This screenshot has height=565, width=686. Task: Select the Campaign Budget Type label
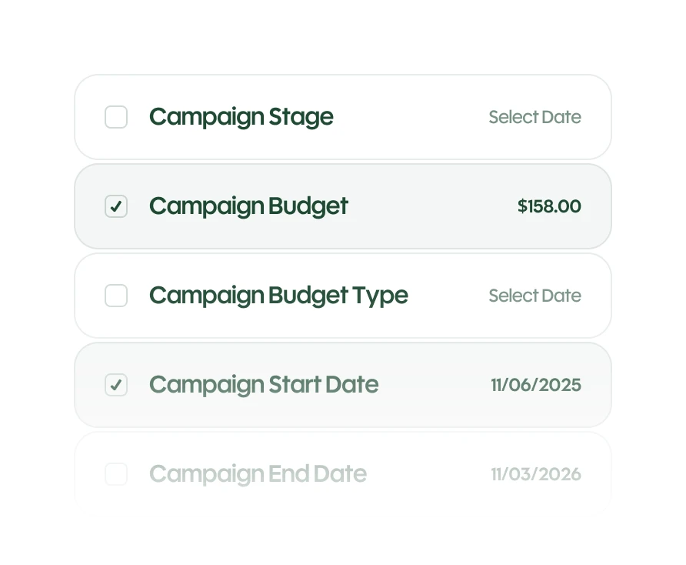point(278,296)
